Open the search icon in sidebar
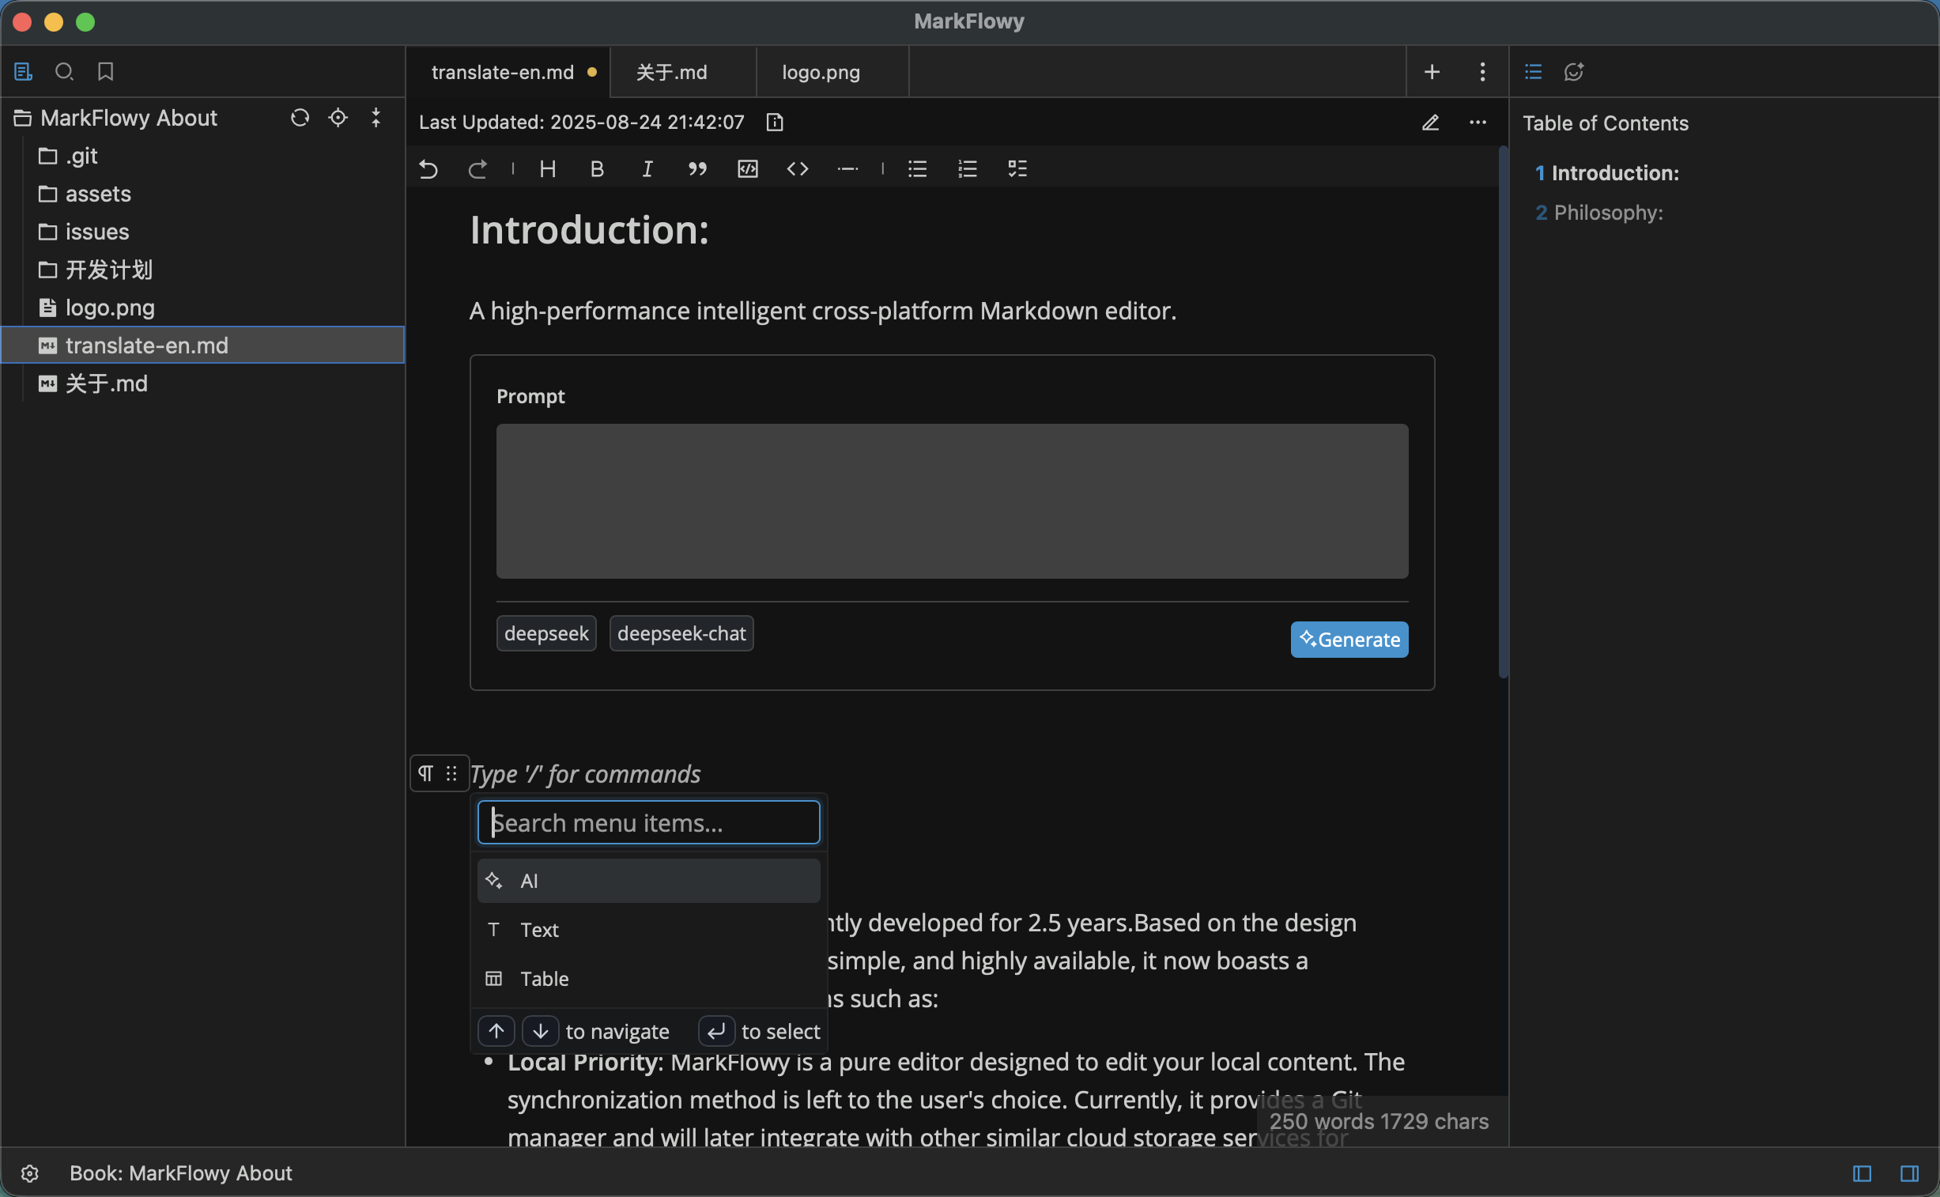This screenshot has height=1197, width=1940. 64,72
